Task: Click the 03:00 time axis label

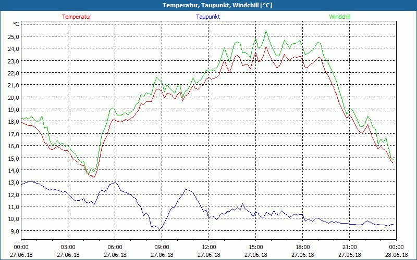Action: pos(68,247)
